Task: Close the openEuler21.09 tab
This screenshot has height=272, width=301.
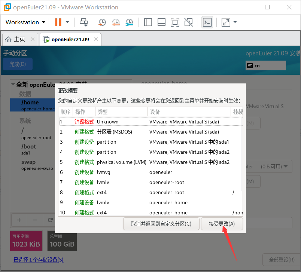Action: click(x=96, y=39)
